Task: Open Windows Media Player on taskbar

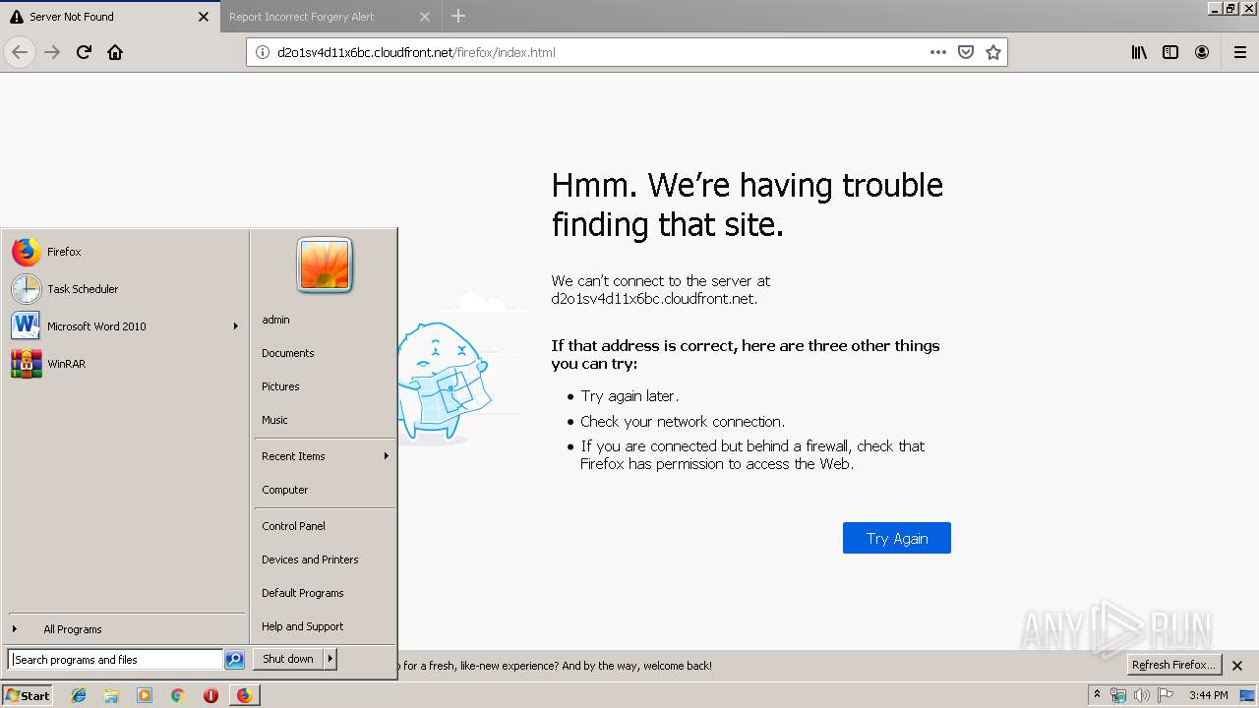Action: coord(145,695)
